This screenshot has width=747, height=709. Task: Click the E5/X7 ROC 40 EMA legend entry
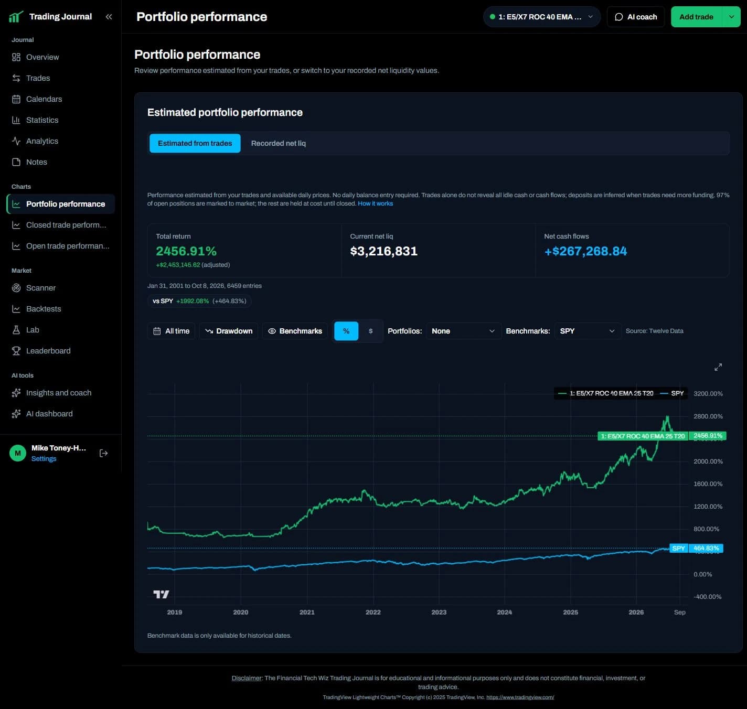[x=606, y=393]
